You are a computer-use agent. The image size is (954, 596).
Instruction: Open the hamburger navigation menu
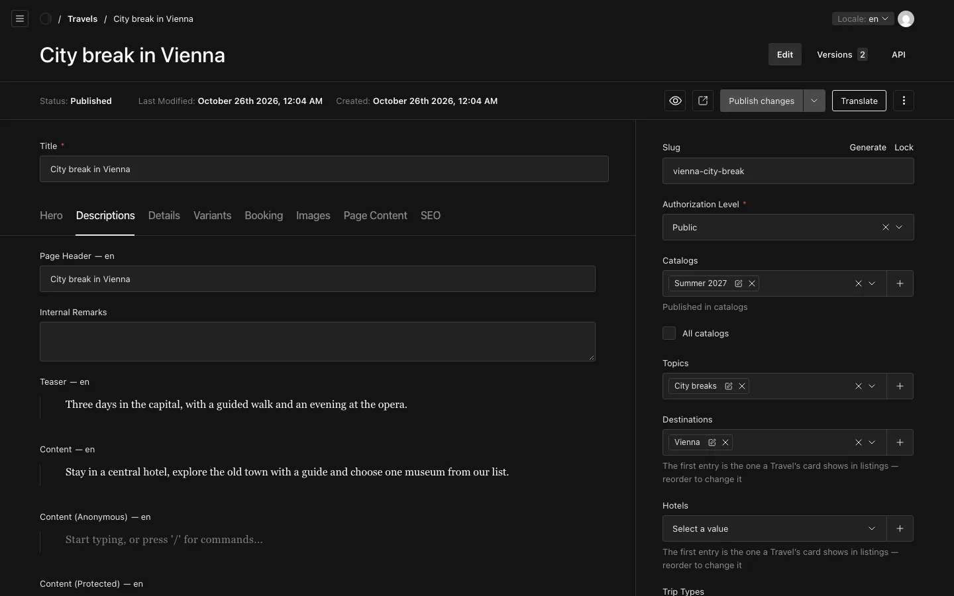pos(20,19)
